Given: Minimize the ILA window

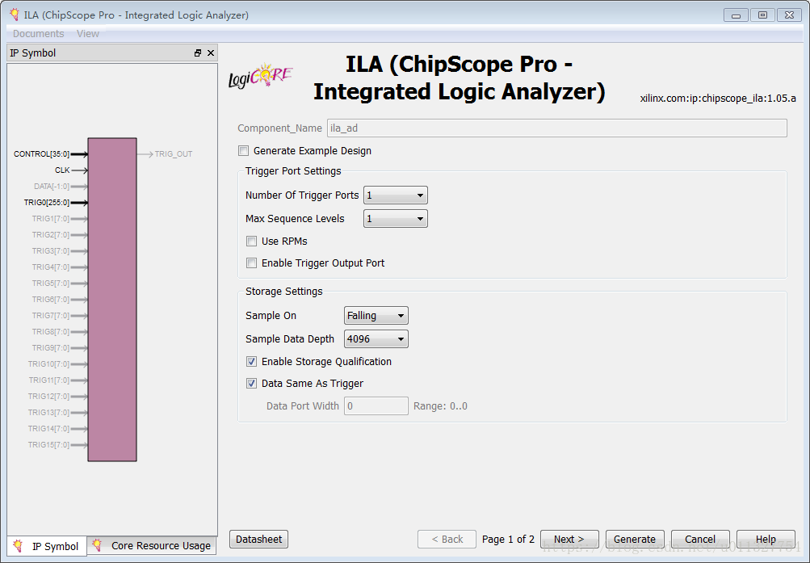Looking at the screenshot, I should (x=737, y=15).
